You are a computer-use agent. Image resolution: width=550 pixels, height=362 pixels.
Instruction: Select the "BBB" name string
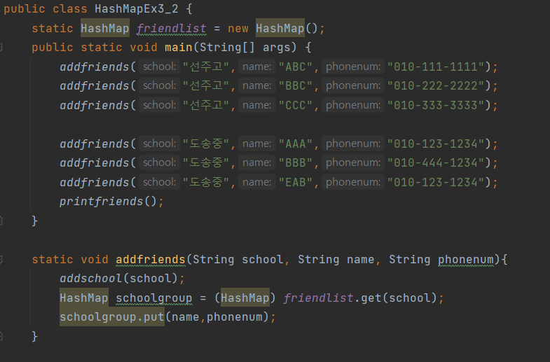click(x=296, y=163)
